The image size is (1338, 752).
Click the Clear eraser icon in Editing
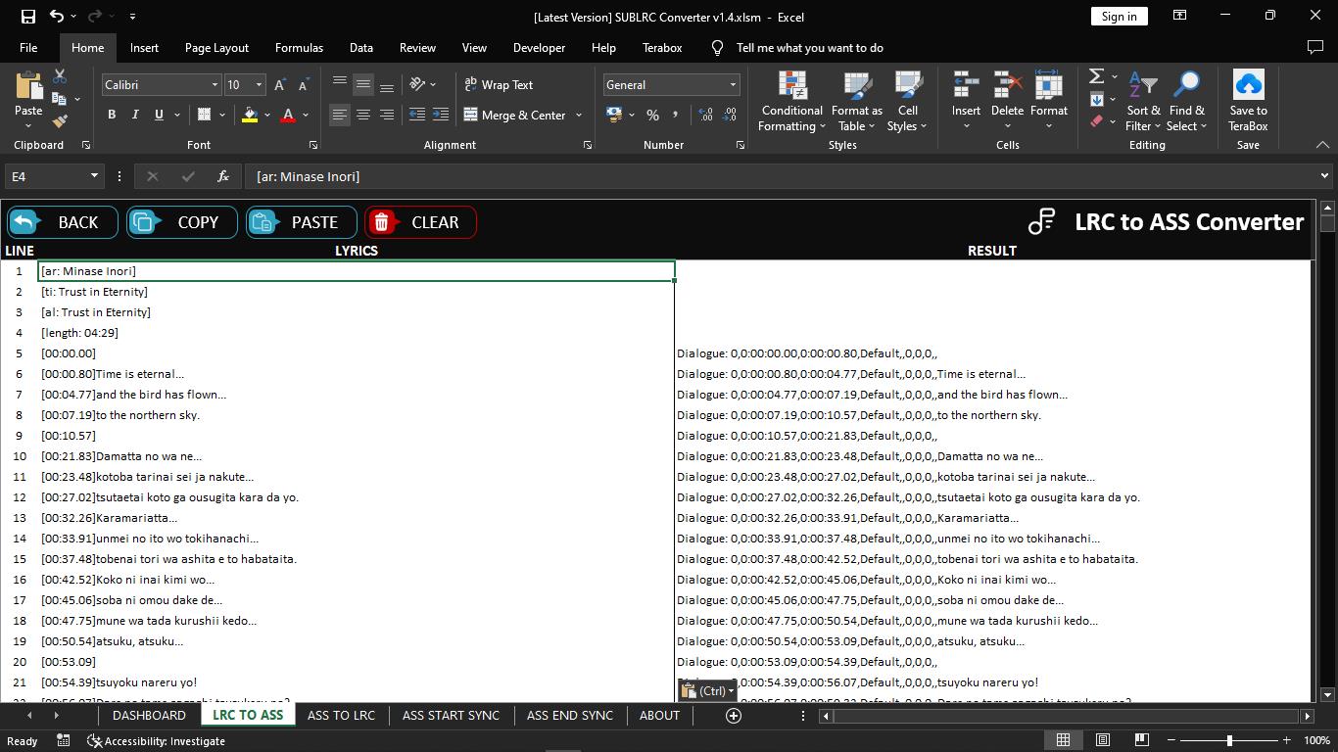coord(1096,121)
